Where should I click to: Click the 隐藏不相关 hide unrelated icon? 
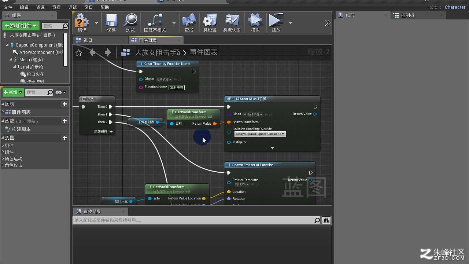tap(155, 21)
